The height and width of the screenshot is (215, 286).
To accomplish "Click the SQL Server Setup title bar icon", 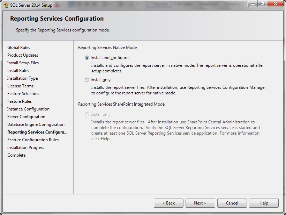I will (x=6, y=6).
